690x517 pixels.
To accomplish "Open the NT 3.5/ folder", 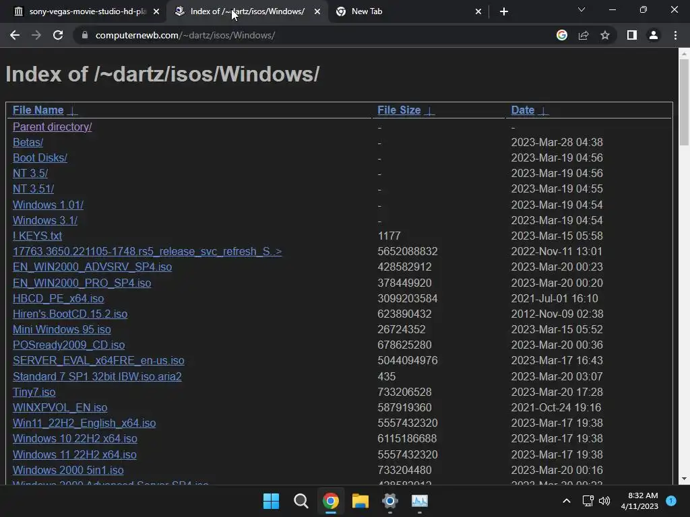I will pyautogui.click(x=30, y=173).
